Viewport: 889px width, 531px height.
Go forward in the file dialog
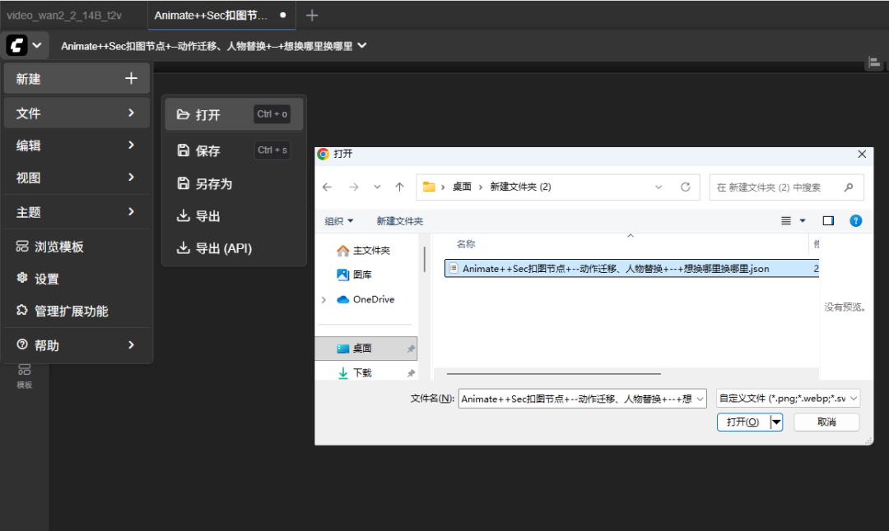[354, 187]
